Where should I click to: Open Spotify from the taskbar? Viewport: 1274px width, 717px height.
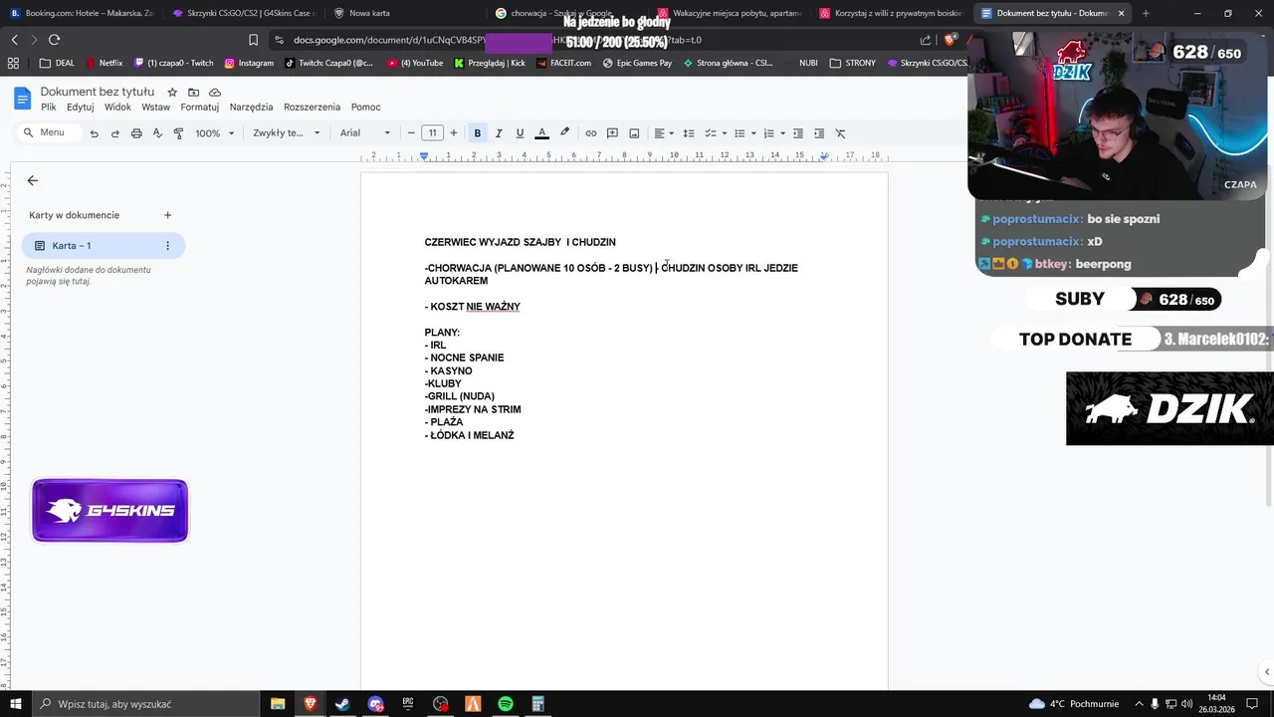pyautogui.click(x=506, y=704)
